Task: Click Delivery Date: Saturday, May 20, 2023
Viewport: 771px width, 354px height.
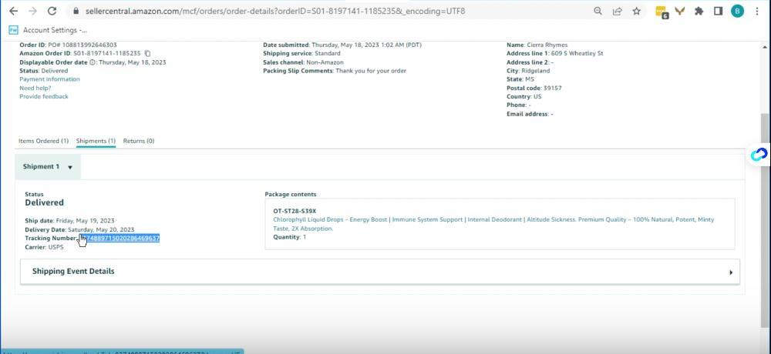Action: click(79, 229)
